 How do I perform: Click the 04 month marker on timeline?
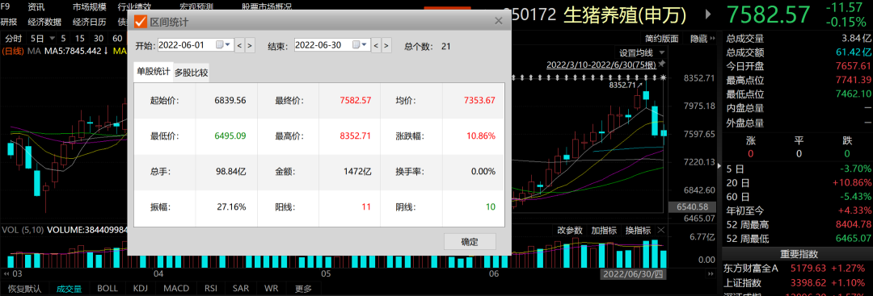tap(158, 274)
